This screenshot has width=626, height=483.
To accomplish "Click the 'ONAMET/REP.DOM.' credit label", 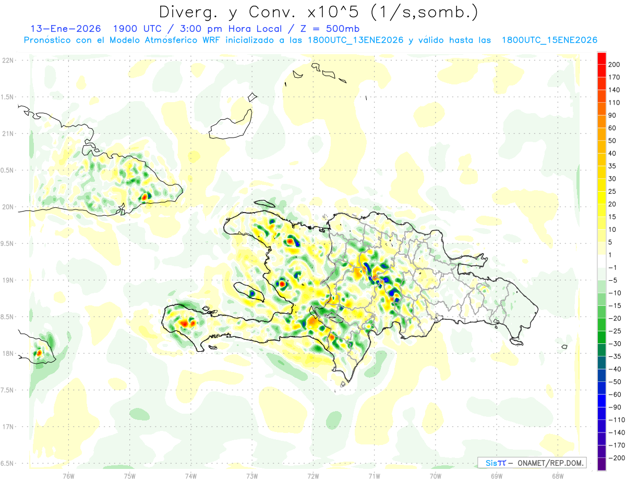I will tap(551, 463).
